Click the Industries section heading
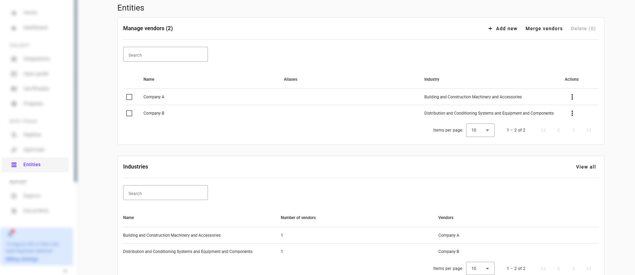The image size is (635, 275). tap(135, 167)
